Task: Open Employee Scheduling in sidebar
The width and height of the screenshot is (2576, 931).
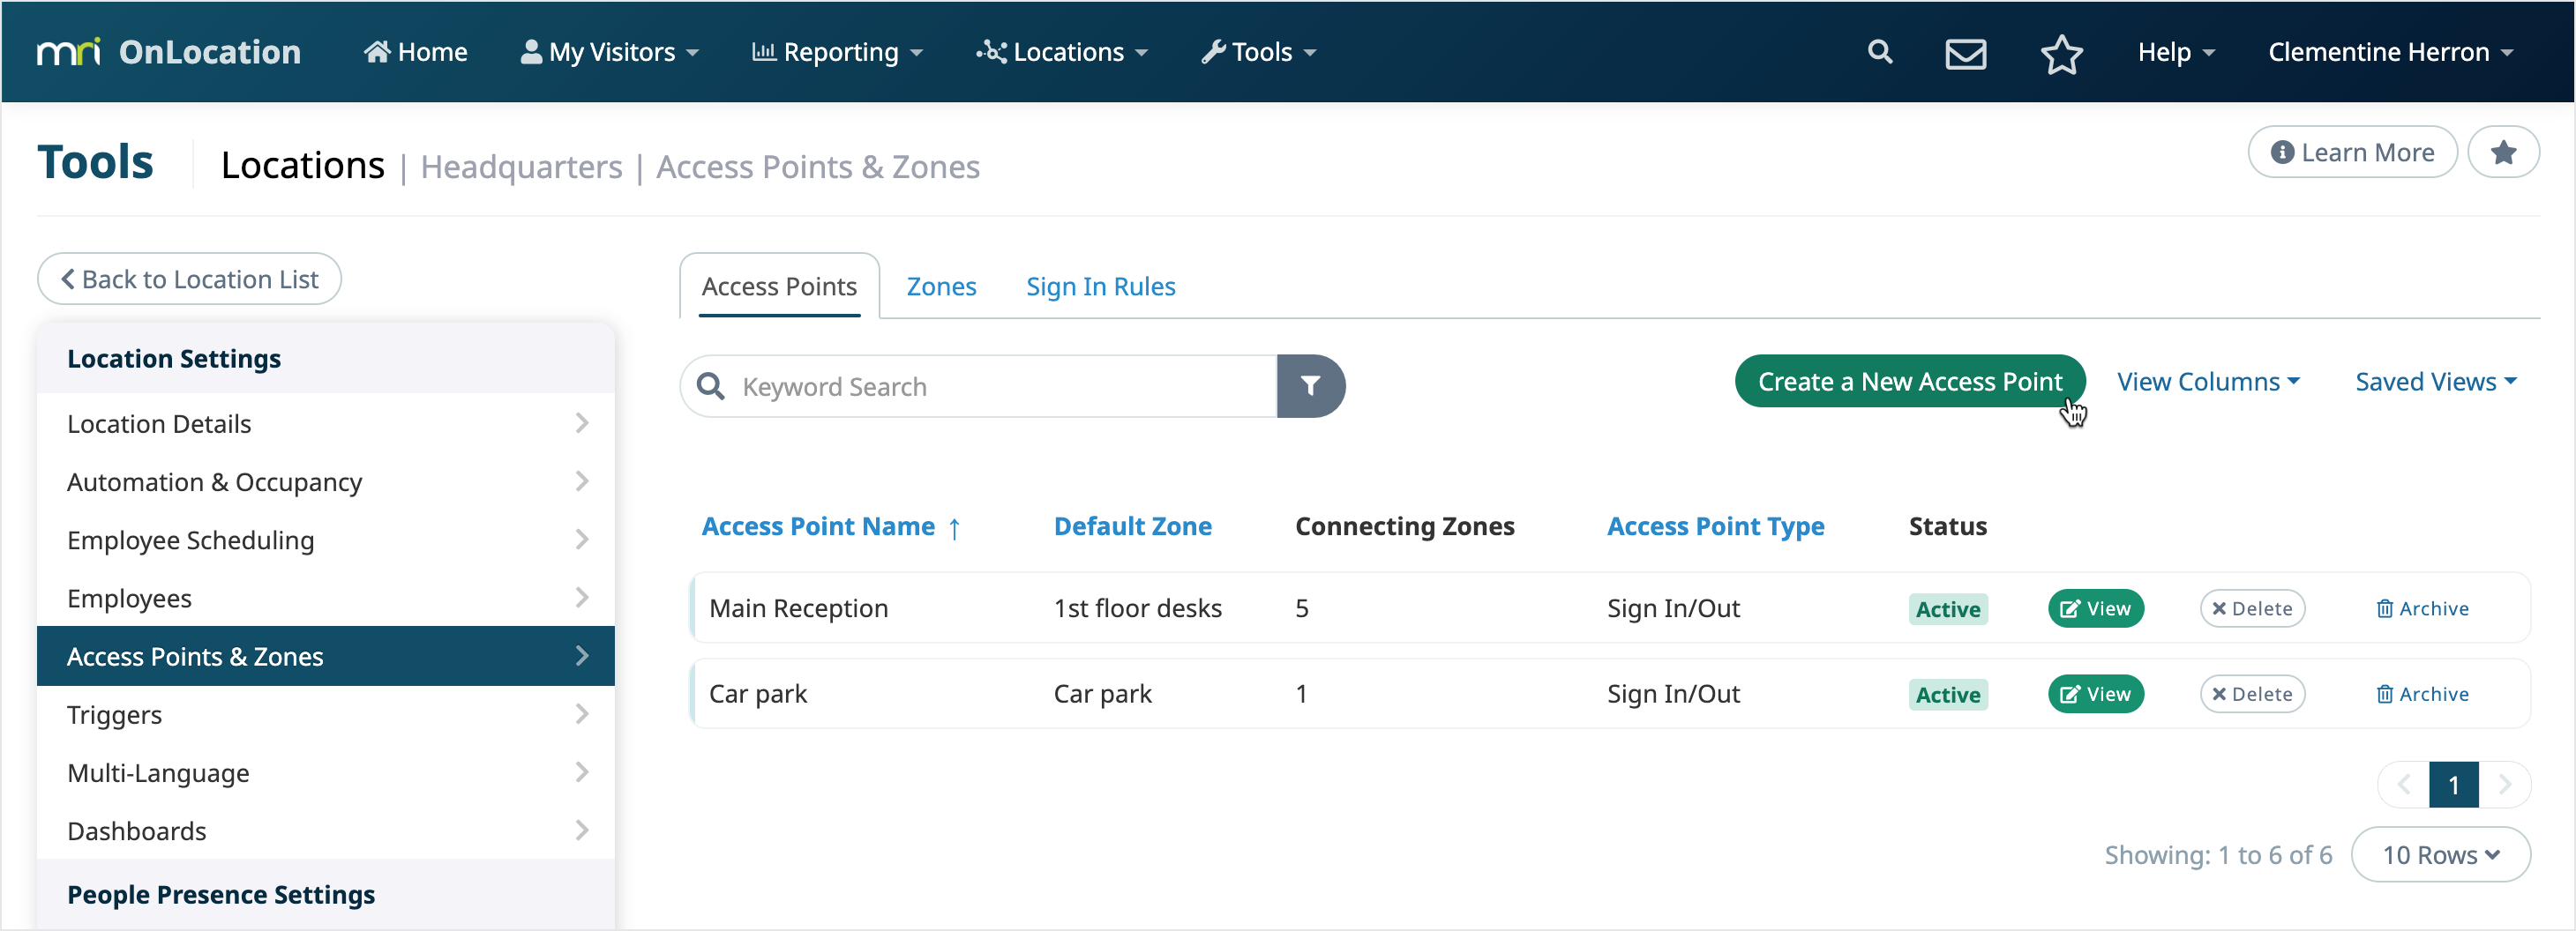Action: click(x=326, y=540)
